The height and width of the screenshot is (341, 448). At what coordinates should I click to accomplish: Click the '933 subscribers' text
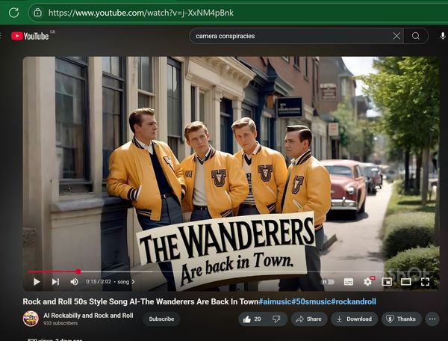tap(60, 323)
